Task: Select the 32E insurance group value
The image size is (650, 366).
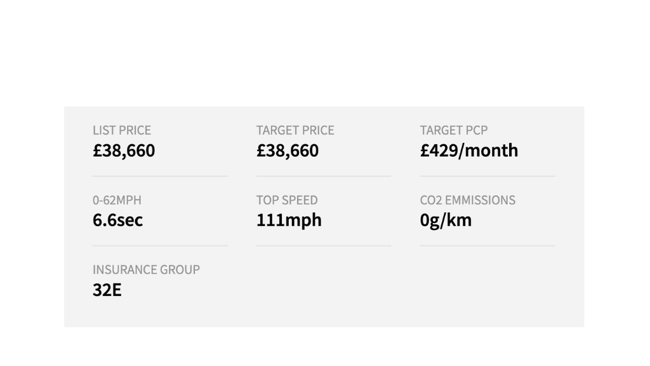Action: coord(107,290)
